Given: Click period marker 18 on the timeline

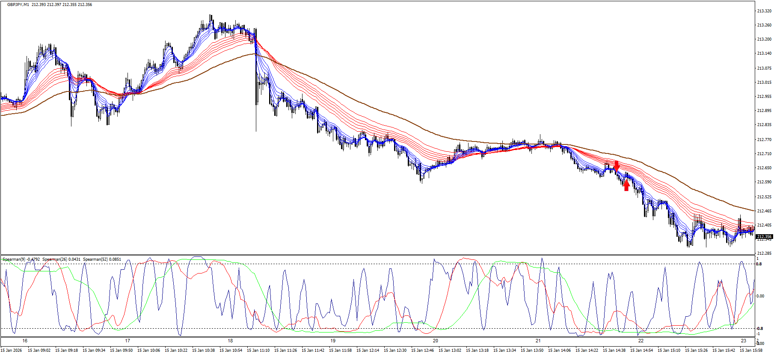Looking at the screenshot, I should (230, 341).
